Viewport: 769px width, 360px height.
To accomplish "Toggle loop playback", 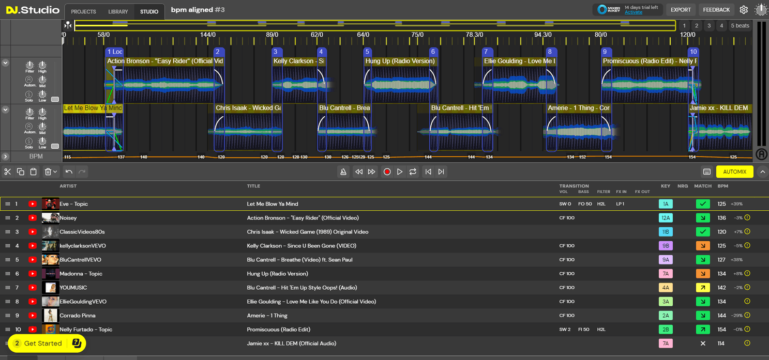I will tap(413, 171).
